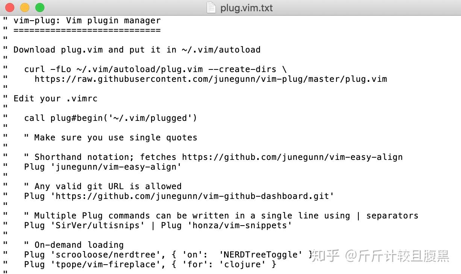Image resolution: width=461 pixels, height=274 pixels.
Task: Click the yellow minimize traffic light
Action: [x=24, y=7]
